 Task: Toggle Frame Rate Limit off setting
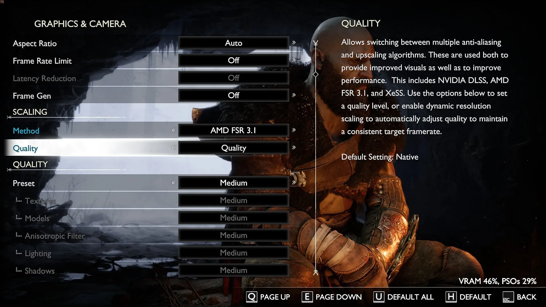point(233,60)
